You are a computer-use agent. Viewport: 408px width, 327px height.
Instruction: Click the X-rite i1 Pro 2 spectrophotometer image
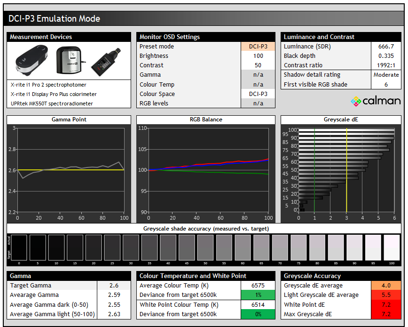click(x=32, y=60)
